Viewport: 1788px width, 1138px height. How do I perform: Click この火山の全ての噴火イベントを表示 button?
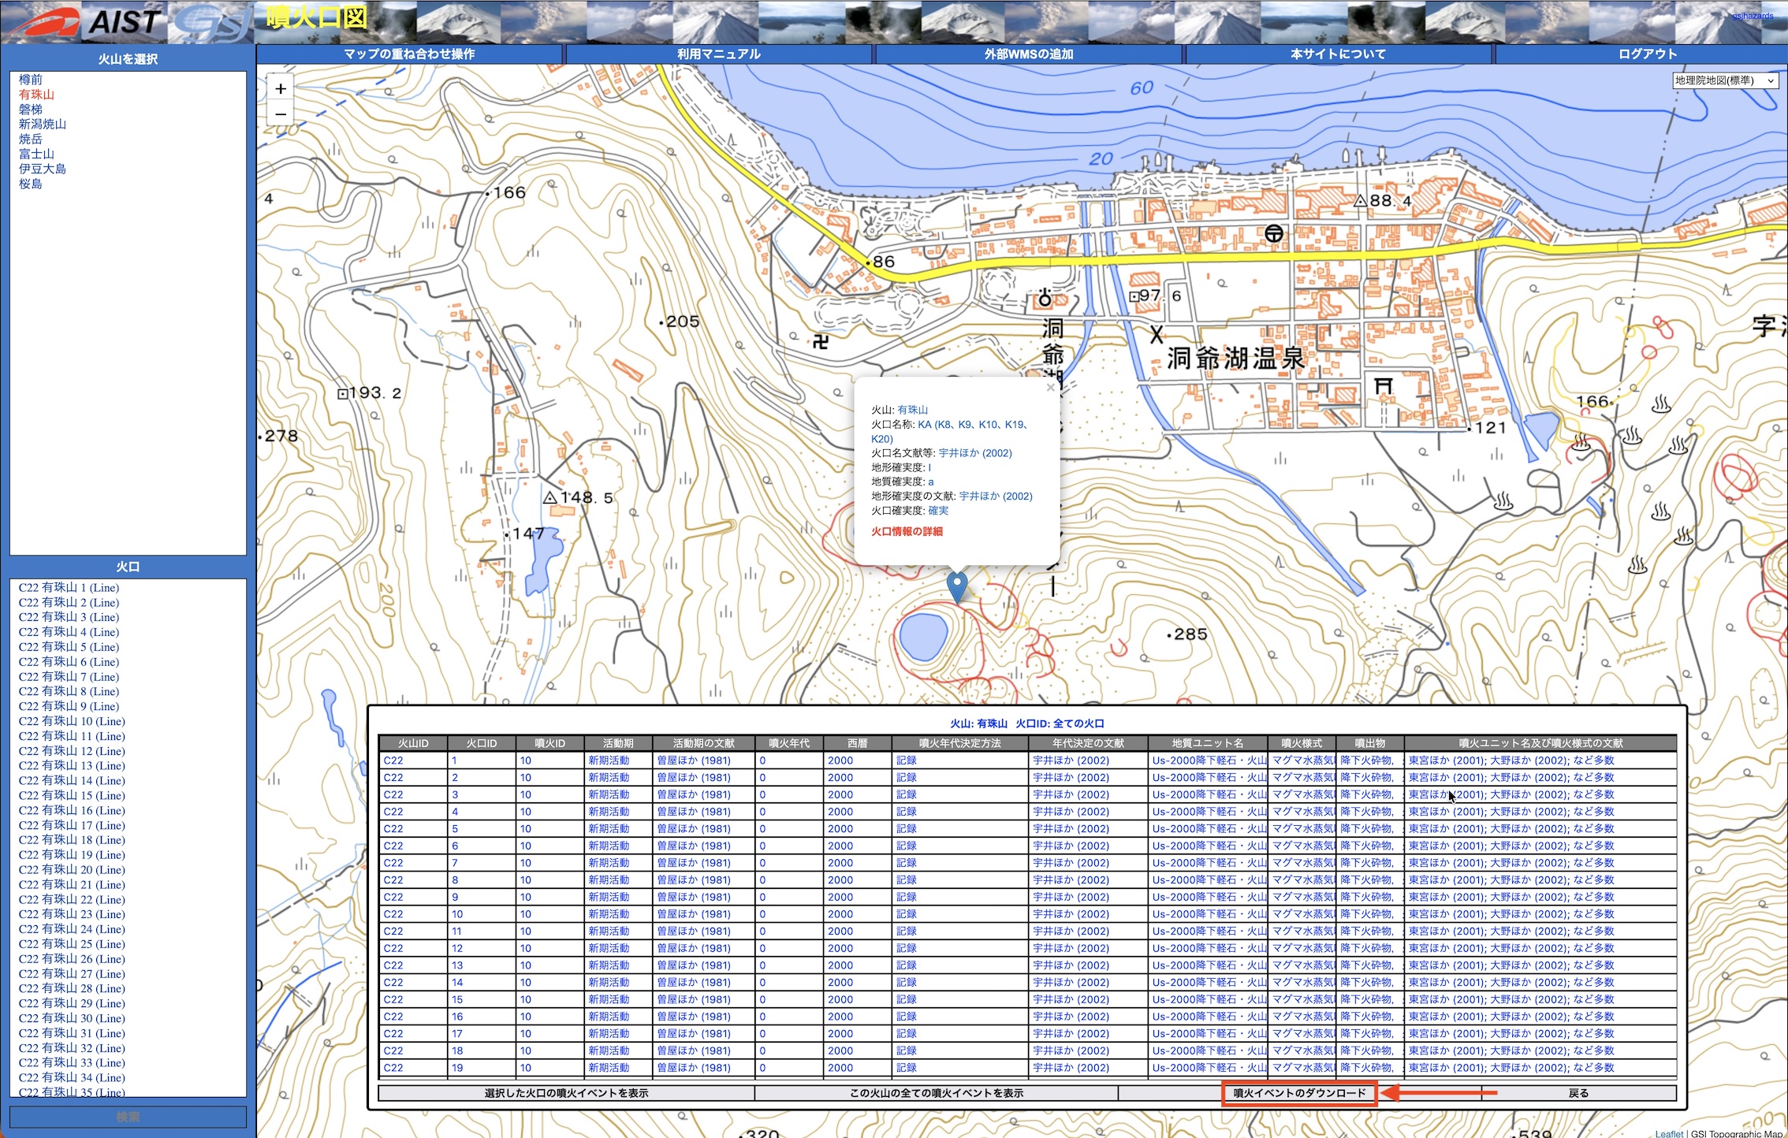pyautogui.click(x=936, y=1093)
